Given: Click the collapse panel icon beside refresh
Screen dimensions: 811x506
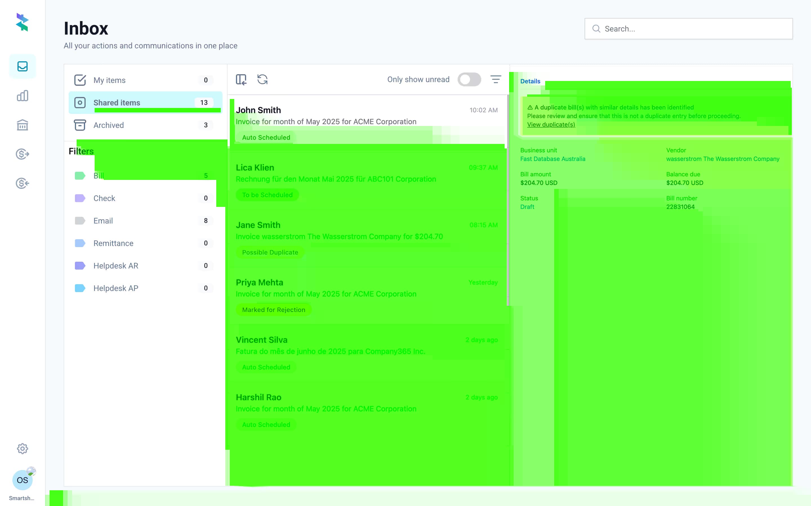Looking at the screenshot, I should click(241, 79).
